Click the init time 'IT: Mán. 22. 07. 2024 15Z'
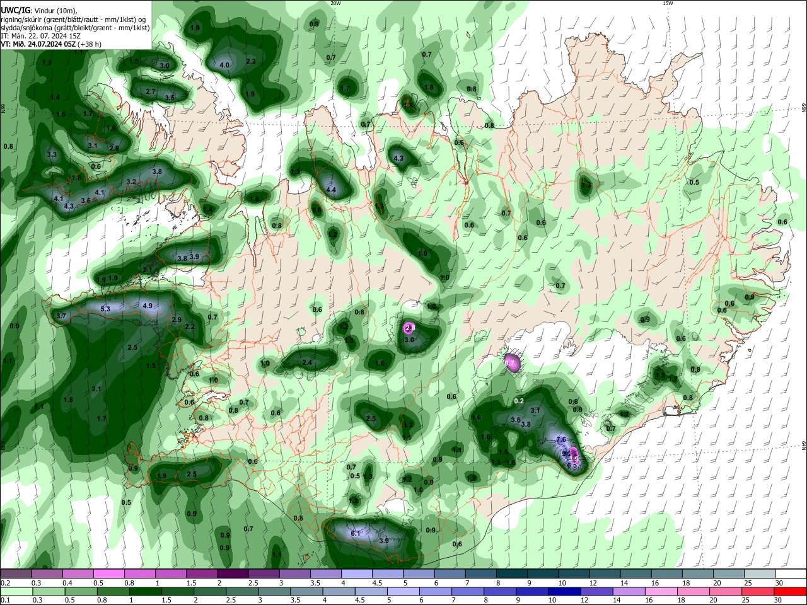The width and height of the screenshot is (807, 605). pos(40,36)
